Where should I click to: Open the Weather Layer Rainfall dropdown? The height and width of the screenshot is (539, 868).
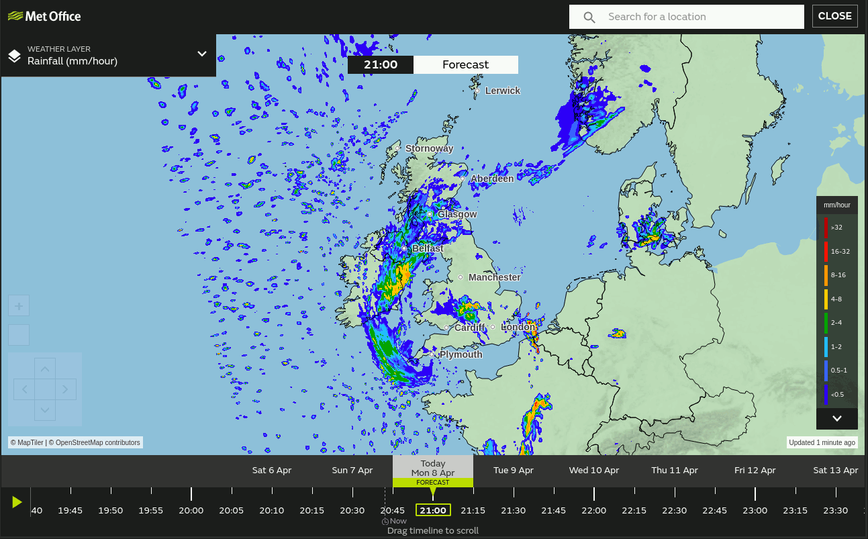click(x=108, y=55)
